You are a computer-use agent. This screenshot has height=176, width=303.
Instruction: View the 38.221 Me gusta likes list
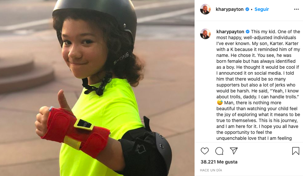coord(219,162)
